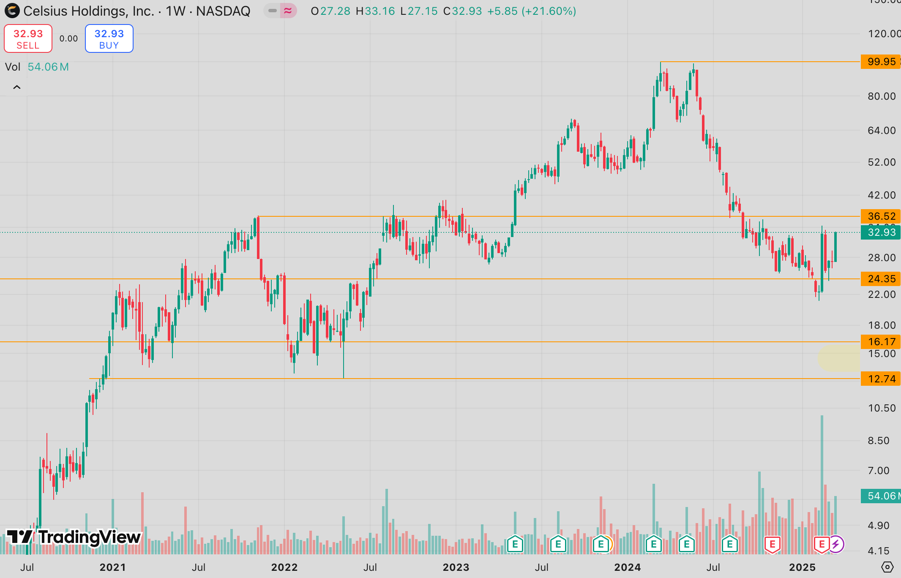Click the Celsius Holdings, Inc. symbol title
The width and height of the screenshot is (901, 578).
point(89,11)
